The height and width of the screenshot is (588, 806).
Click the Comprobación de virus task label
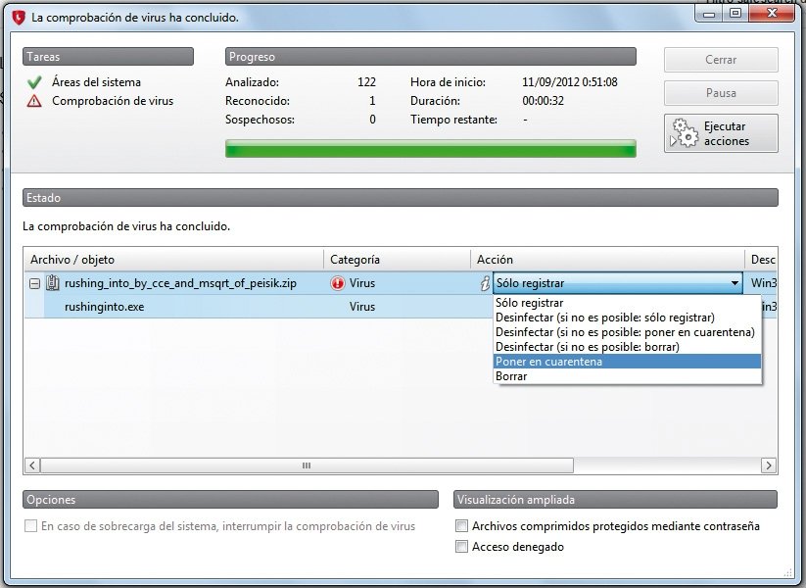113,101
